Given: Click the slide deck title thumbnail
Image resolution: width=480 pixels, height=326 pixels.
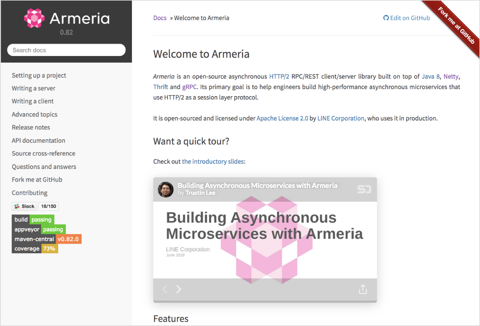Looking at the screenshot, I should [x=265, y=240].
